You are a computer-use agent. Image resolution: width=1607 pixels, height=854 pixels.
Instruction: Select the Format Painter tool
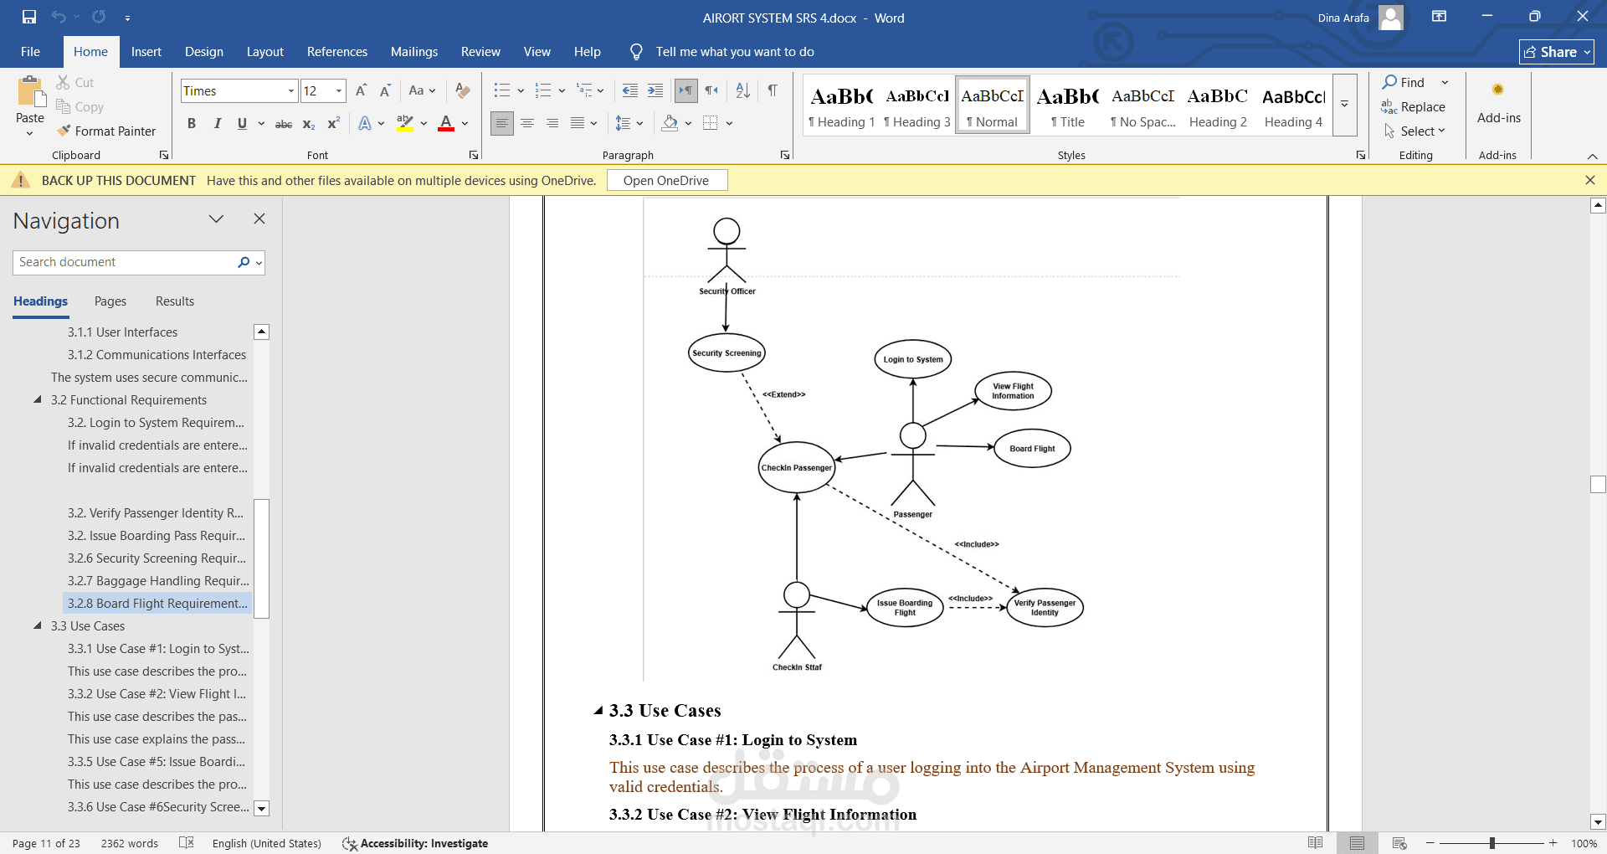106,131
